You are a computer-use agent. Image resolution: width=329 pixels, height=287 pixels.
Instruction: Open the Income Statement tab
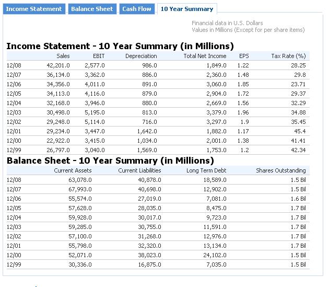[34, 9]
